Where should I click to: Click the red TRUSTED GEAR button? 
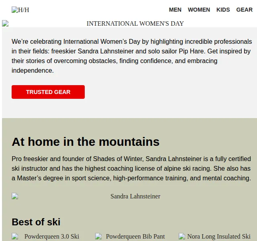[x=48, y=92]
